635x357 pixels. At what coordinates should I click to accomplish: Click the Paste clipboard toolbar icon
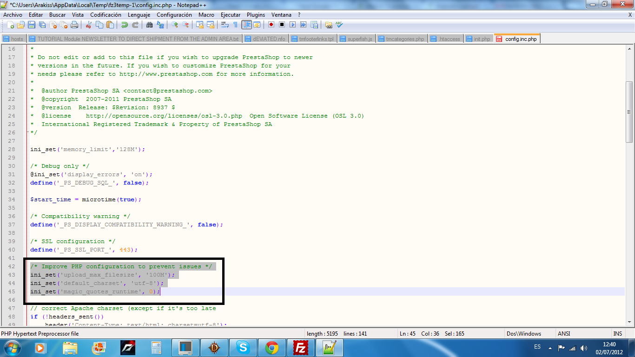click(110, 25)
